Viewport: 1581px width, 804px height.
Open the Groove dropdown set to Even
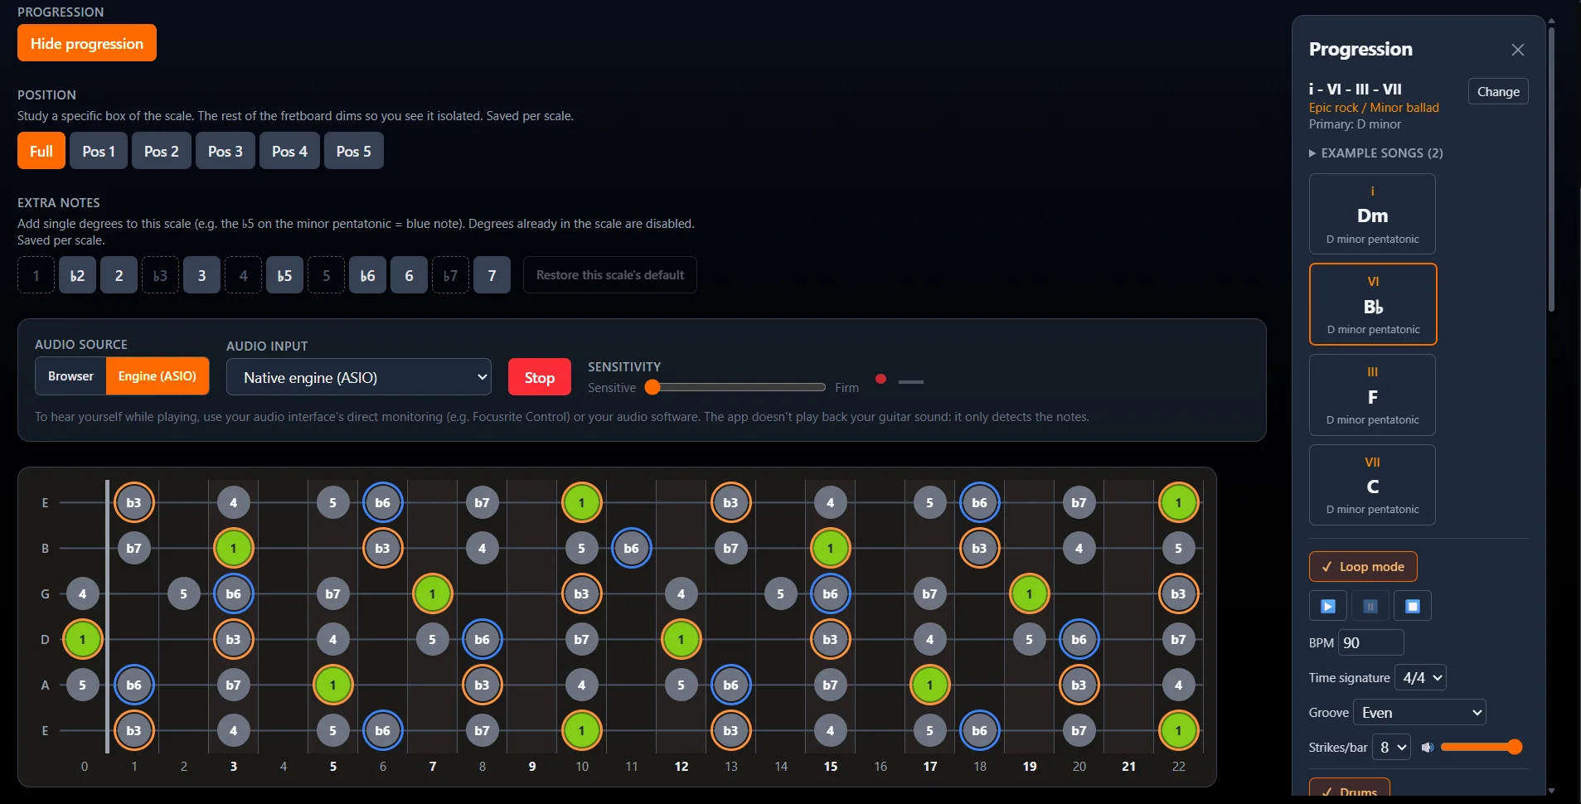[x=1419, y=713]
